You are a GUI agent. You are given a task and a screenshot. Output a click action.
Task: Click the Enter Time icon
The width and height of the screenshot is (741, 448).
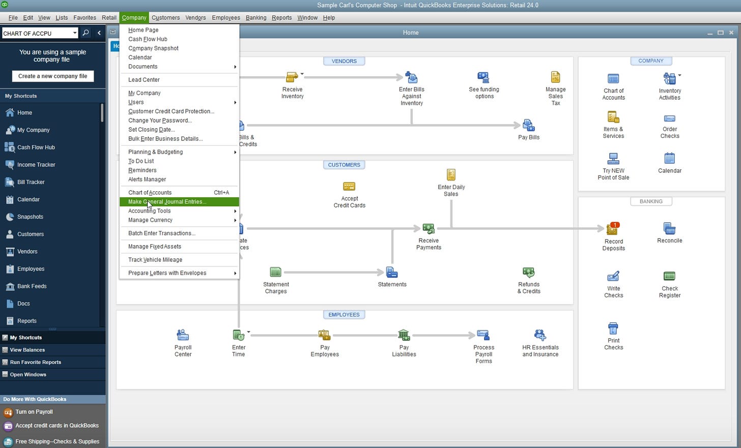click(x=238, y=335)
